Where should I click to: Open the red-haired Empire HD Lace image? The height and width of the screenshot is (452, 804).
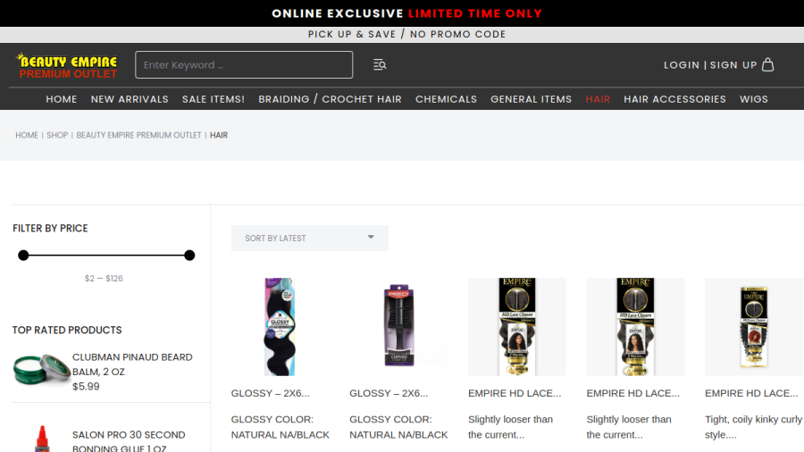pos(754,327)
